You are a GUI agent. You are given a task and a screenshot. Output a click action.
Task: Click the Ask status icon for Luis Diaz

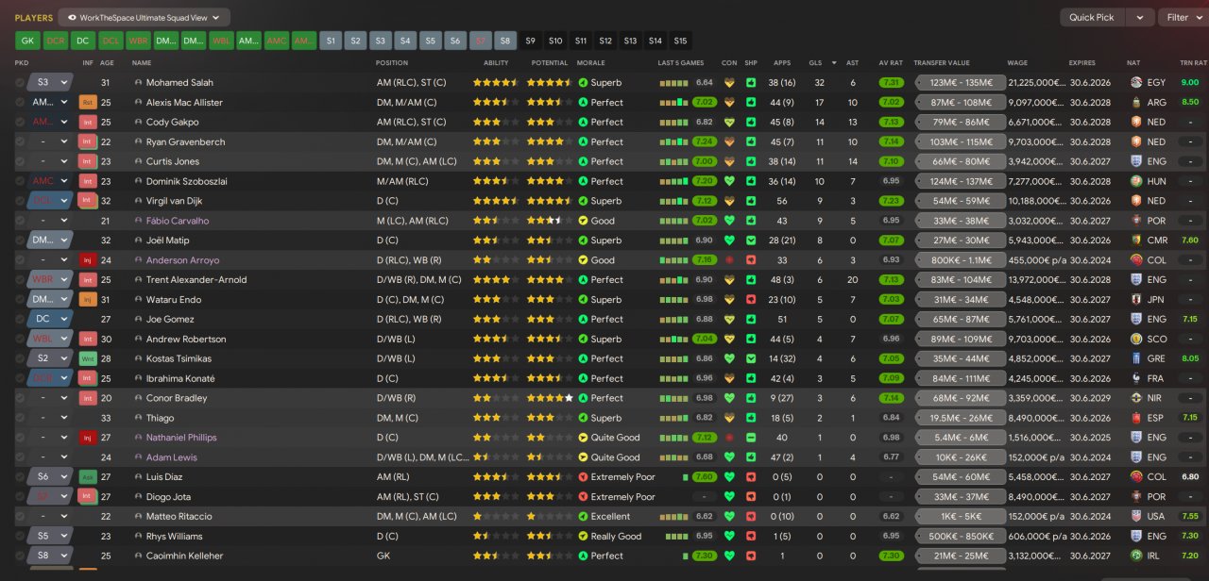88,477
